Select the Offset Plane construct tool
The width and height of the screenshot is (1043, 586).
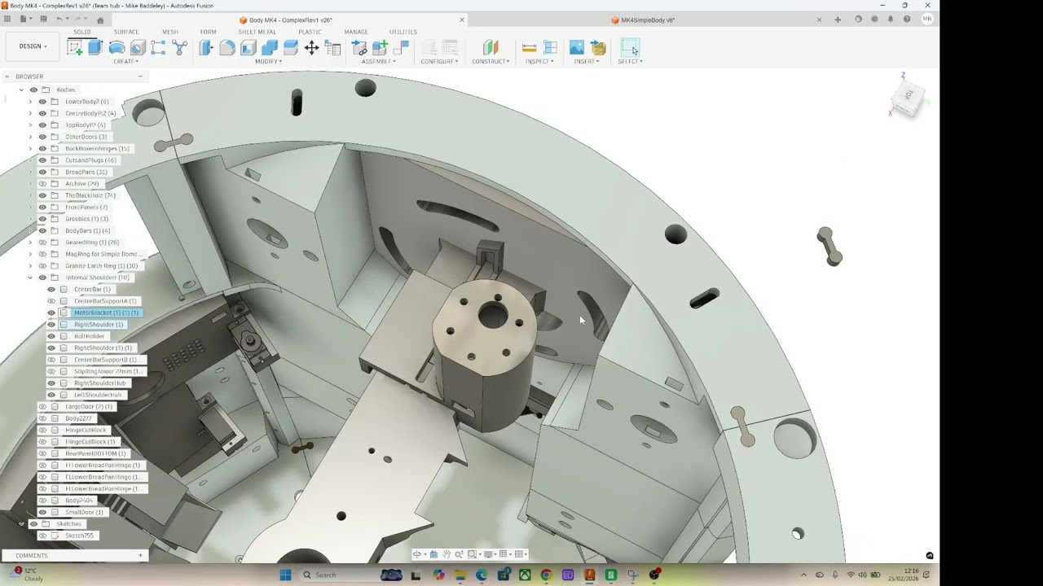click(491, 48)
